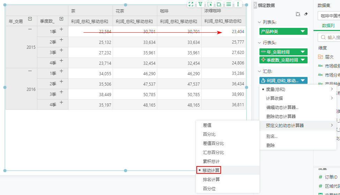Open the filter funnel icon in table toolbar
The height and width of the screenshot is (195, 340).
click(201, 4)
